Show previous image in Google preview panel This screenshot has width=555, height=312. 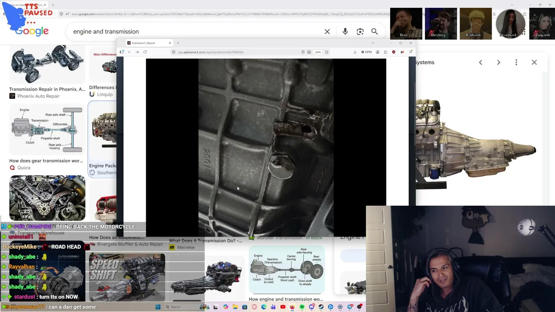pos(480,62)
